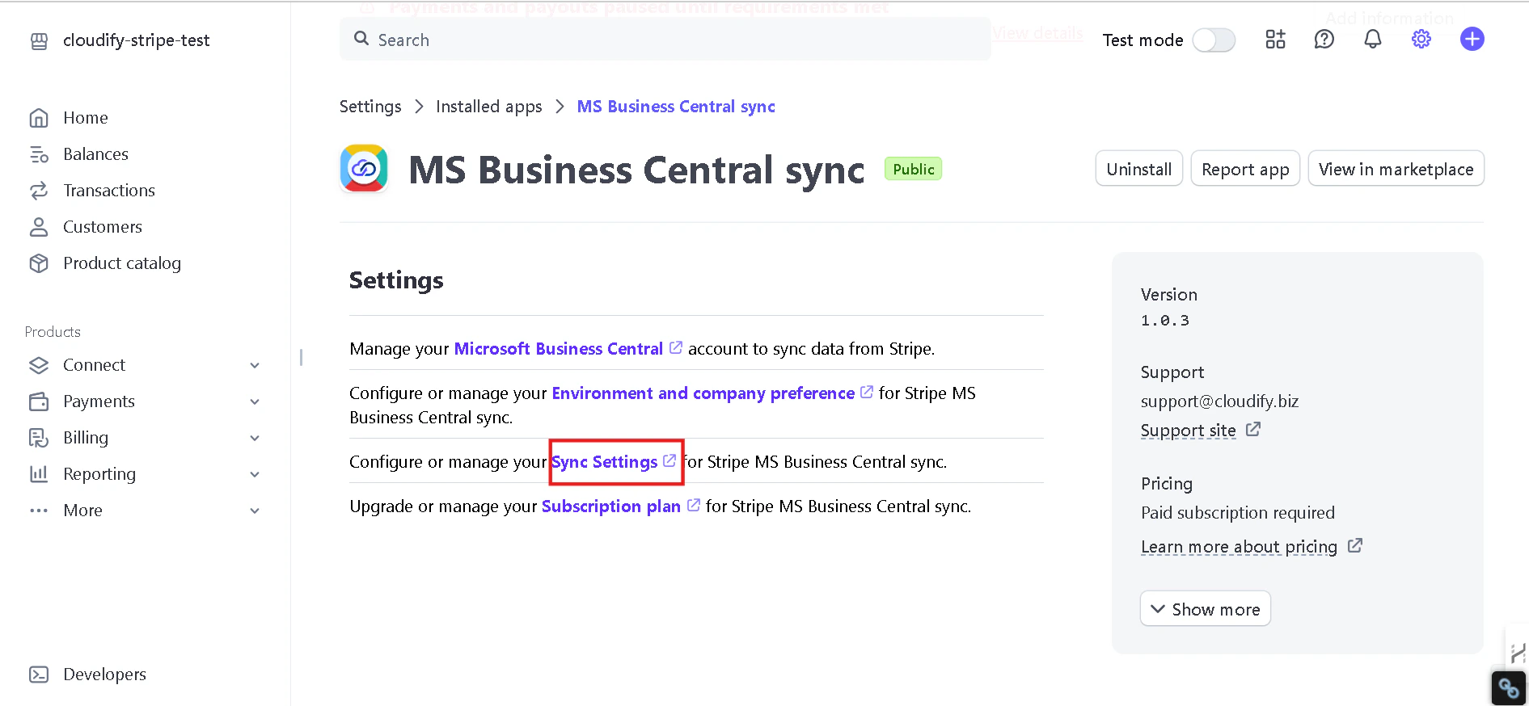
Task: Expand the More menu chevron
Action: pos(255,511)
